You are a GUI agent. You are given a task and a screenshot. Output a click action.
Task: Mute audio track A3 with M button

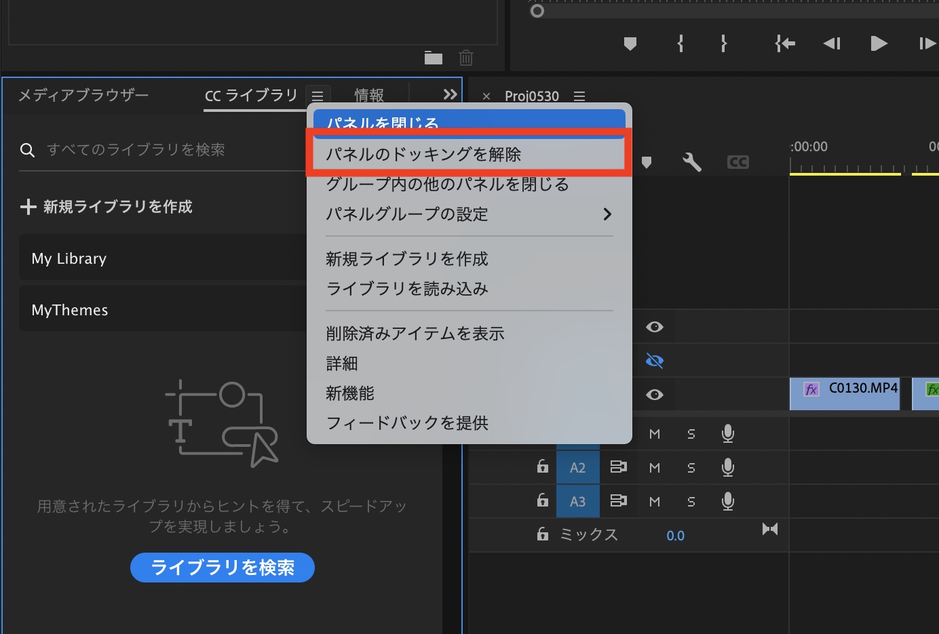coord(654,502)
